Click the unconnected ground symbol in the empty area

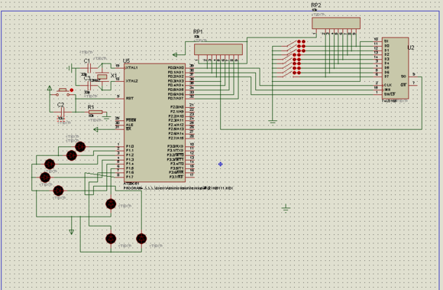tap(286, 208)
